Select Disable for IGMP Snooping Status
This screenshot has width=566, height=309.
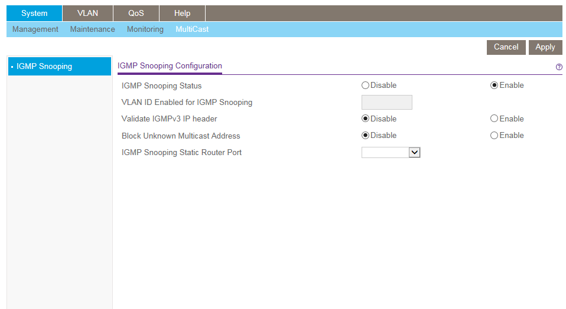[x=365, y=86]
